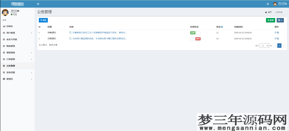289x131 pixels.
Task: Expand the 订单管理 sidebar submenu
Action: pos(17,59)
